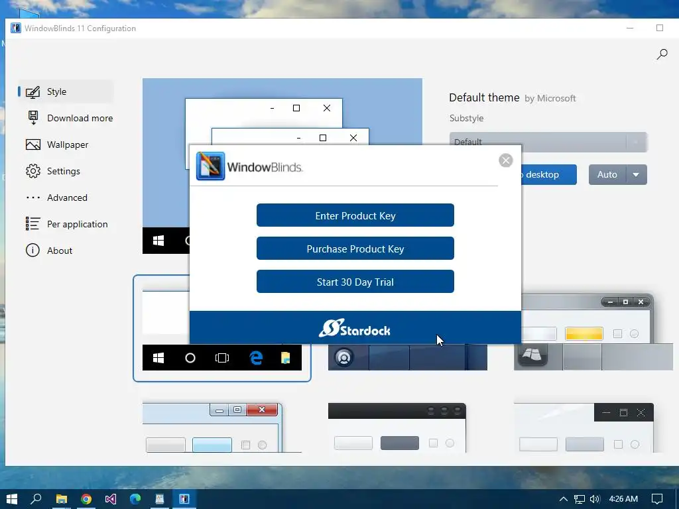Image resolution: width=679 pixels, height=509 pixels.
Task: Minimize the WindowBlinds Configuration window
Action: [x=630, y=28]
